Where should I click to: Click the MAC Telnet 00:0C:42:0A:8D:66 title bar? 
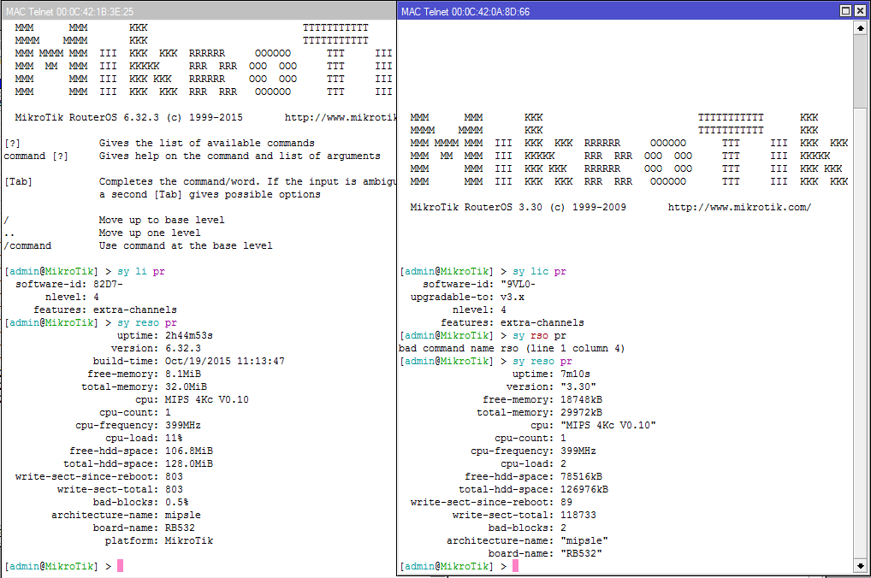click(618, 11)
